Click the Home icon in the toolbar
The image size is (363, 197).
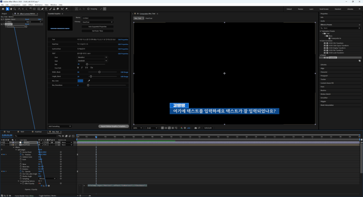[x=3, y=9]
